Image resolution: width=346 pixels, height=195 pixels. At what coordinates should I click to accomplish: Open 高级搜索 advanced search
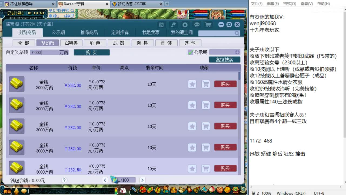[225, 60]
